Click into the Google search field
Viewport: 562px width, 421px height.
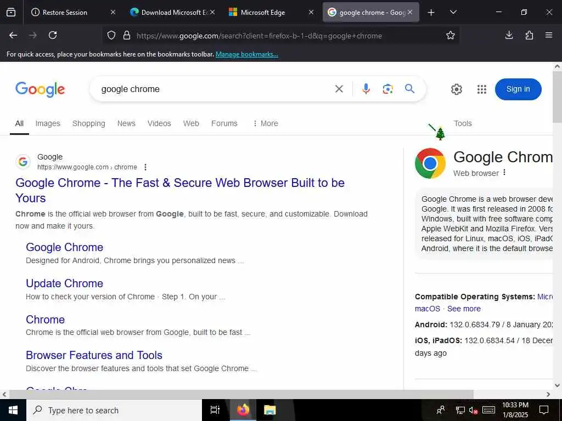[x=215, y=89]
